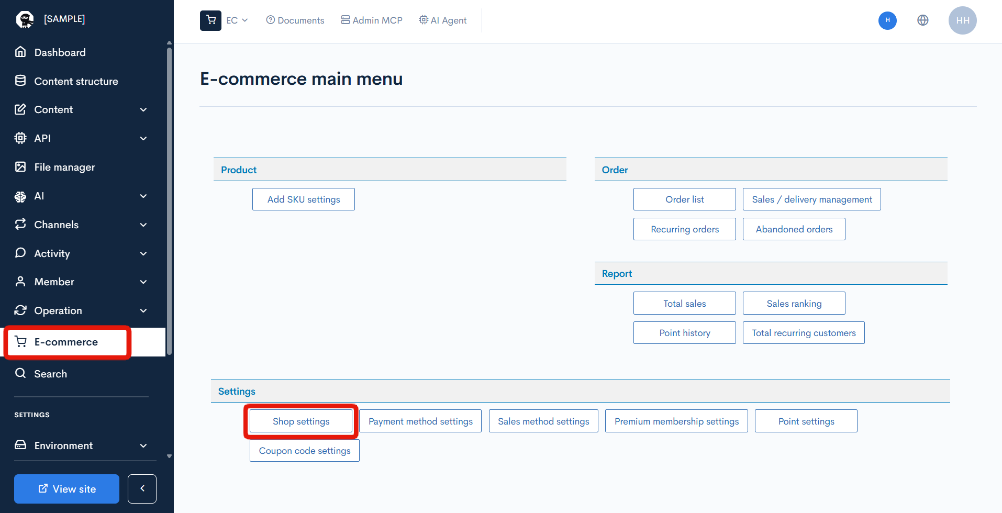Viewport: 1002px width, 513px height.
Task: Collapse sidebar with left chevron button
Action: coord(142,488)
